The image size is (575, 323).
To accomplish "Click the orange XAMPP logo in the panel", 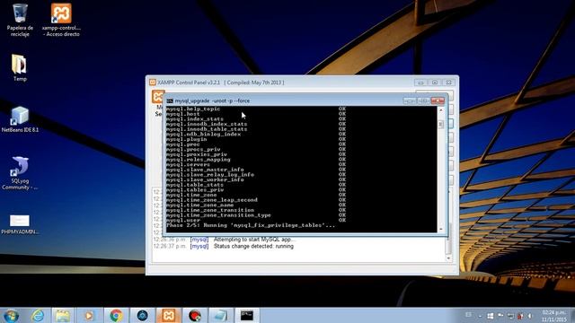I will pos(158,96).
